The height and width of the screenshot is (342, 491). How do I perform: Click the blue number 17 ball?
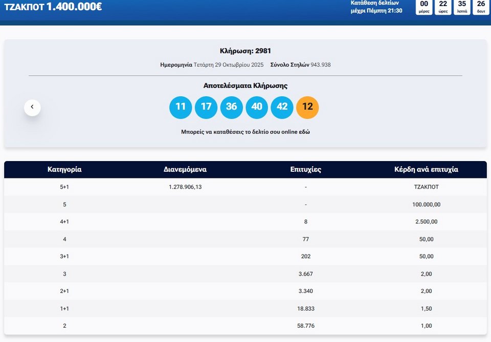point(206,107)
